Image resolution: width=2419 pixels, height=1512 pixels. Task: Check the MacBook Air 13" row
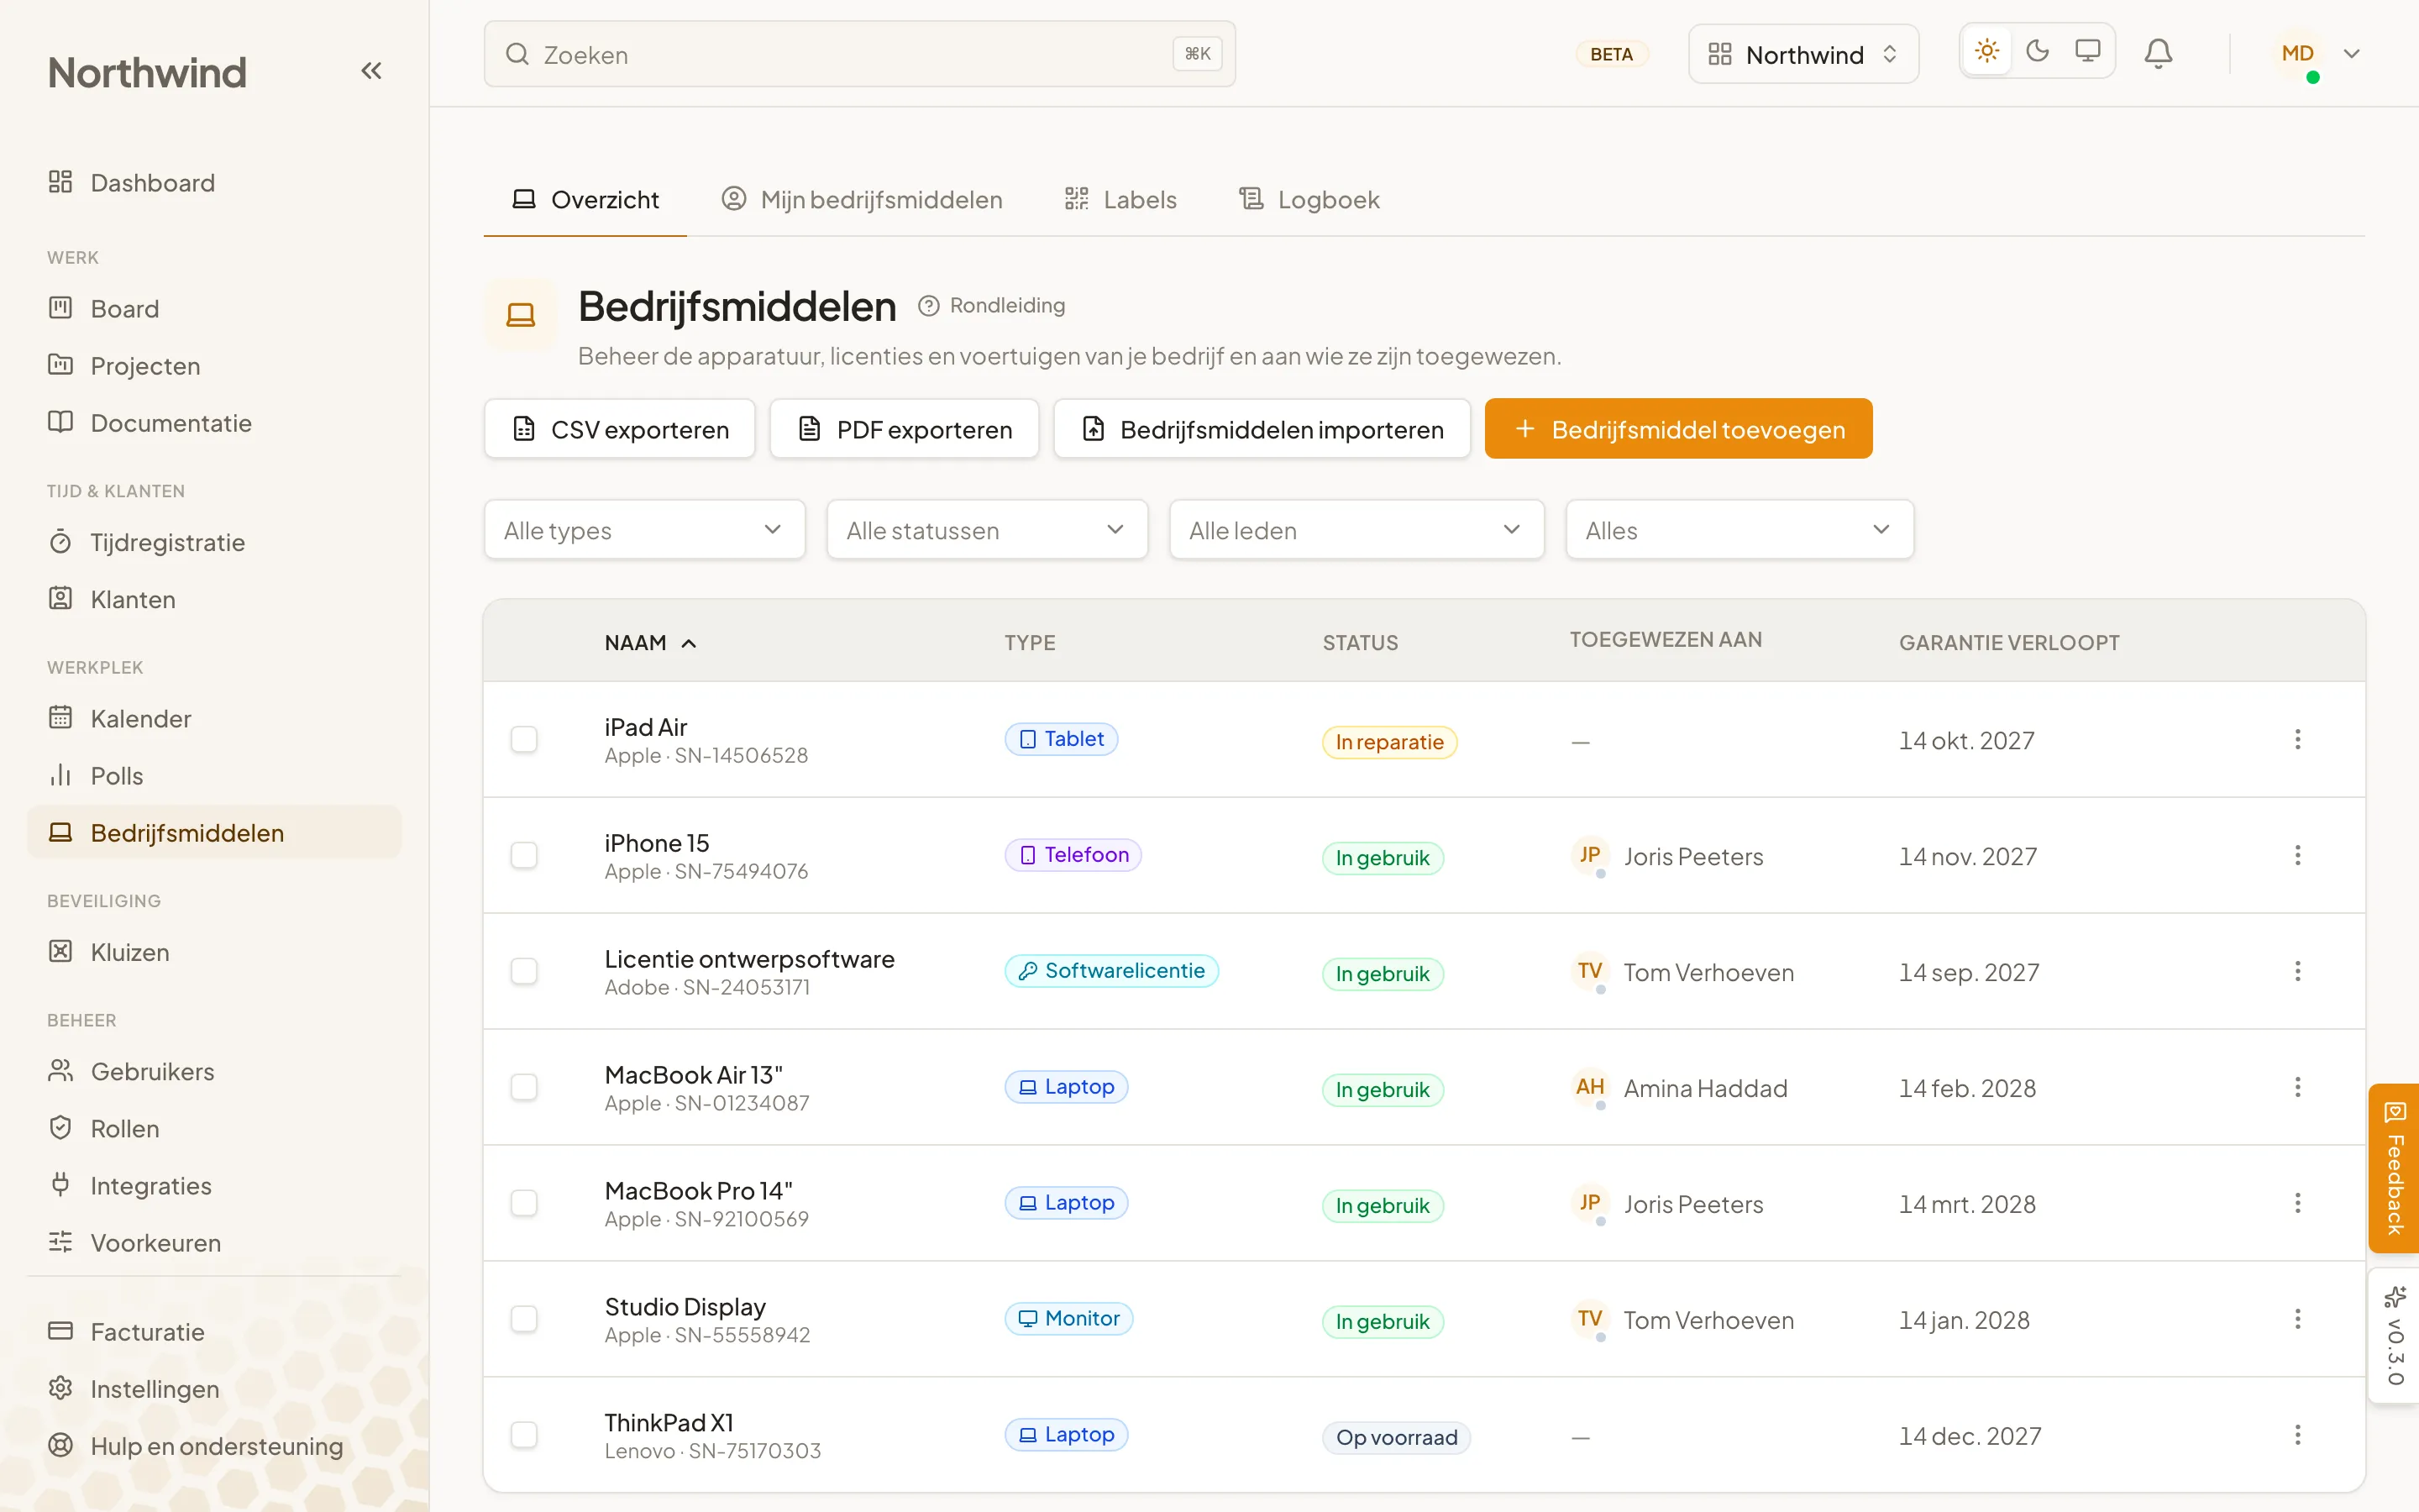pos(524,1087)
